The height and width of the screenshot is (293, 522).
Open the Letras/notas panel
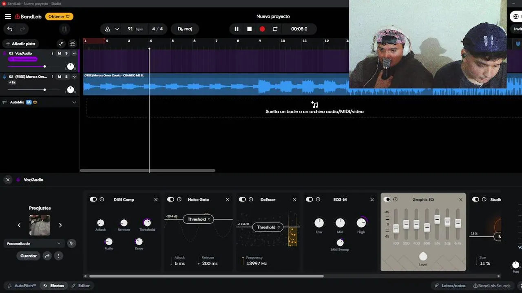450,286
